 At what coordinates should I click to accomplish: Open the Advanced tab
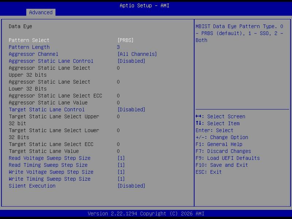[x=41, y=12]
